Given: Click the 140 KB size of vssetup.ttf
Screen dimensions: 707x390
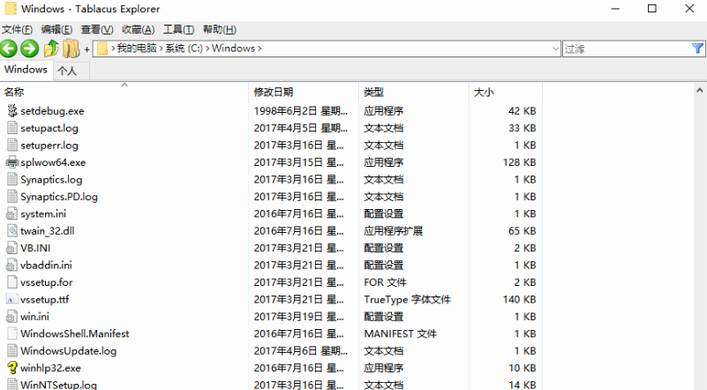Looking at the screenshot, I should 519,299.
